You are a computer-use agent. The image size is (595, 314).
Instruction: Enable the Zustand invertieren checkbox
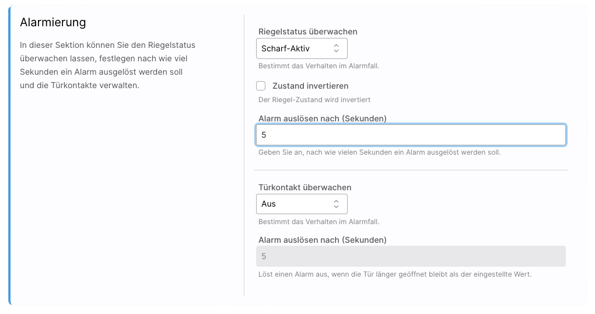tap(261, 86)
